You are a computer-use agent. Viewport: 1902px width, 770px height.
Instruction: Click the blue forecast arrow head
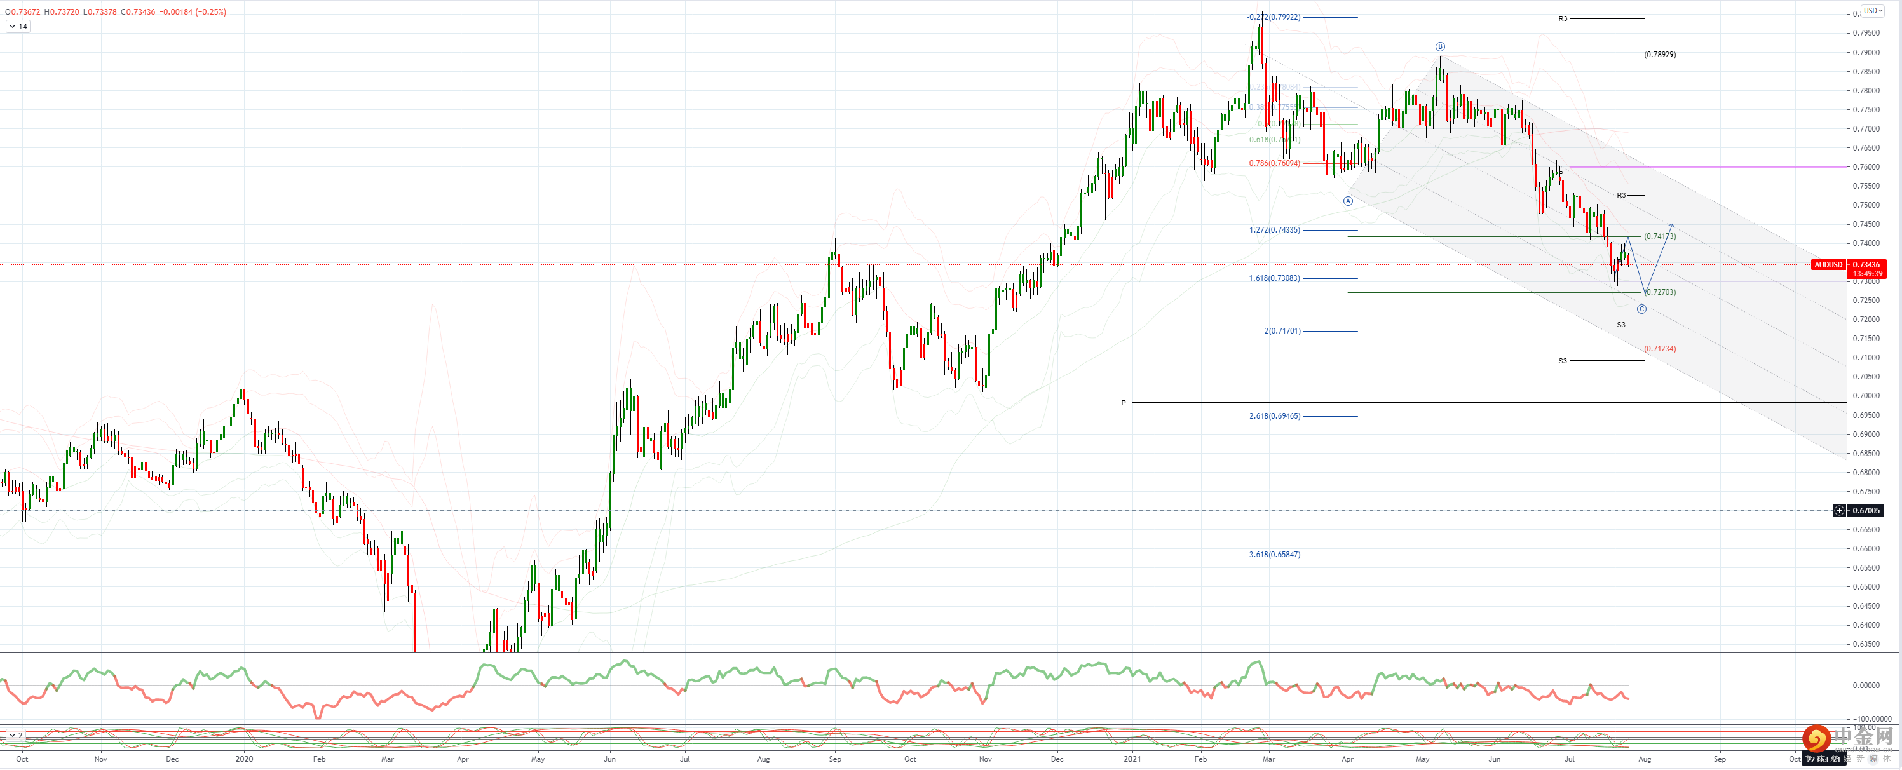(1671, 225)
